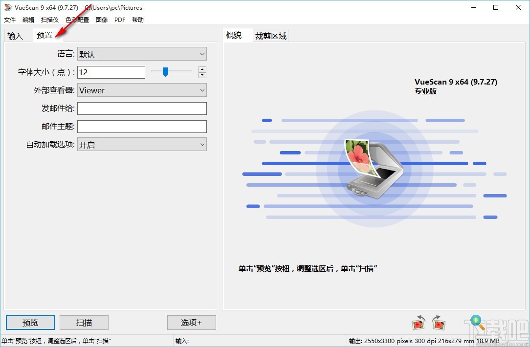
Task: Click the rotate clockwise image icon
Action: [439, 323]
